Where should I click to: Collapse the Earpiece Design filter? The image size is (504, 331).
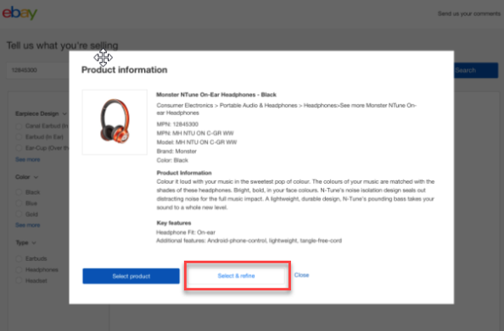point(41,113)
